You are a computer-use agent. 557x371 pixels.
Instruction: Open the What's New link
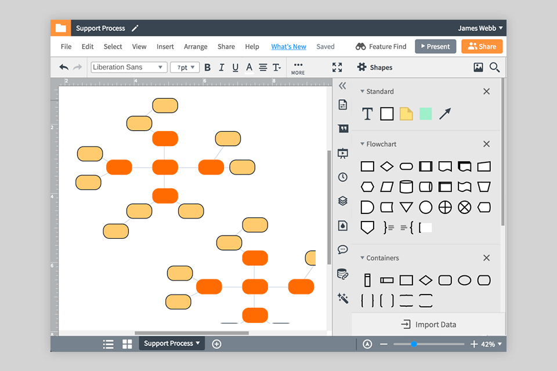click(289, 46)
